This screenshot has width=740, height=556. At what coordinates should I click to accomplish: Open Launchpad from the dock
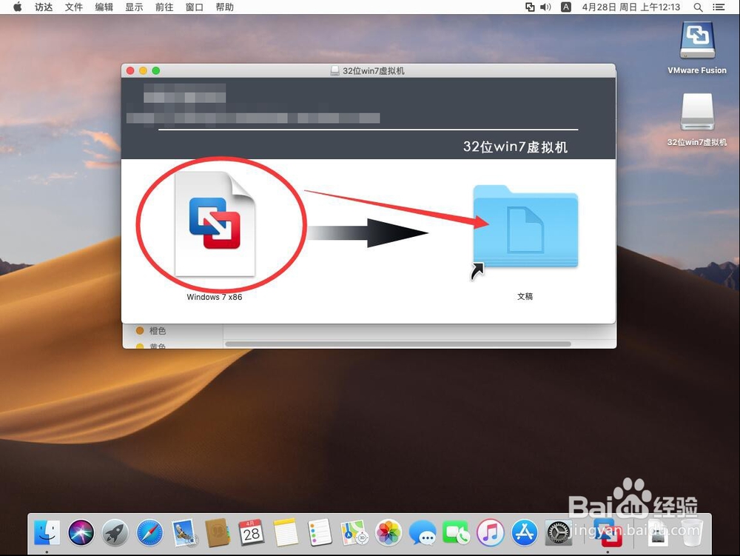115,533
